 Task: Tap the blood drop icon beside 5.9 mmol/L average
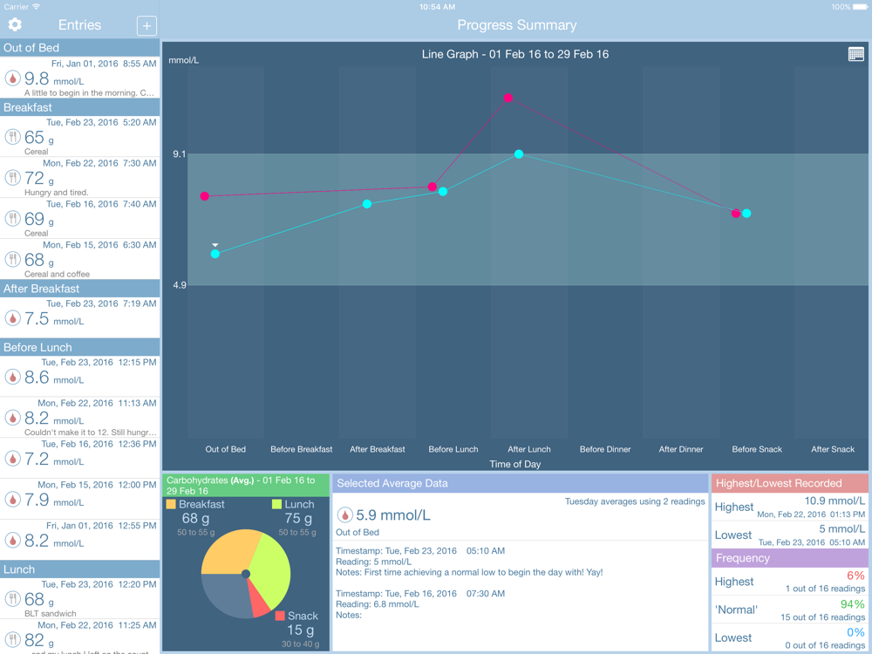344,515
